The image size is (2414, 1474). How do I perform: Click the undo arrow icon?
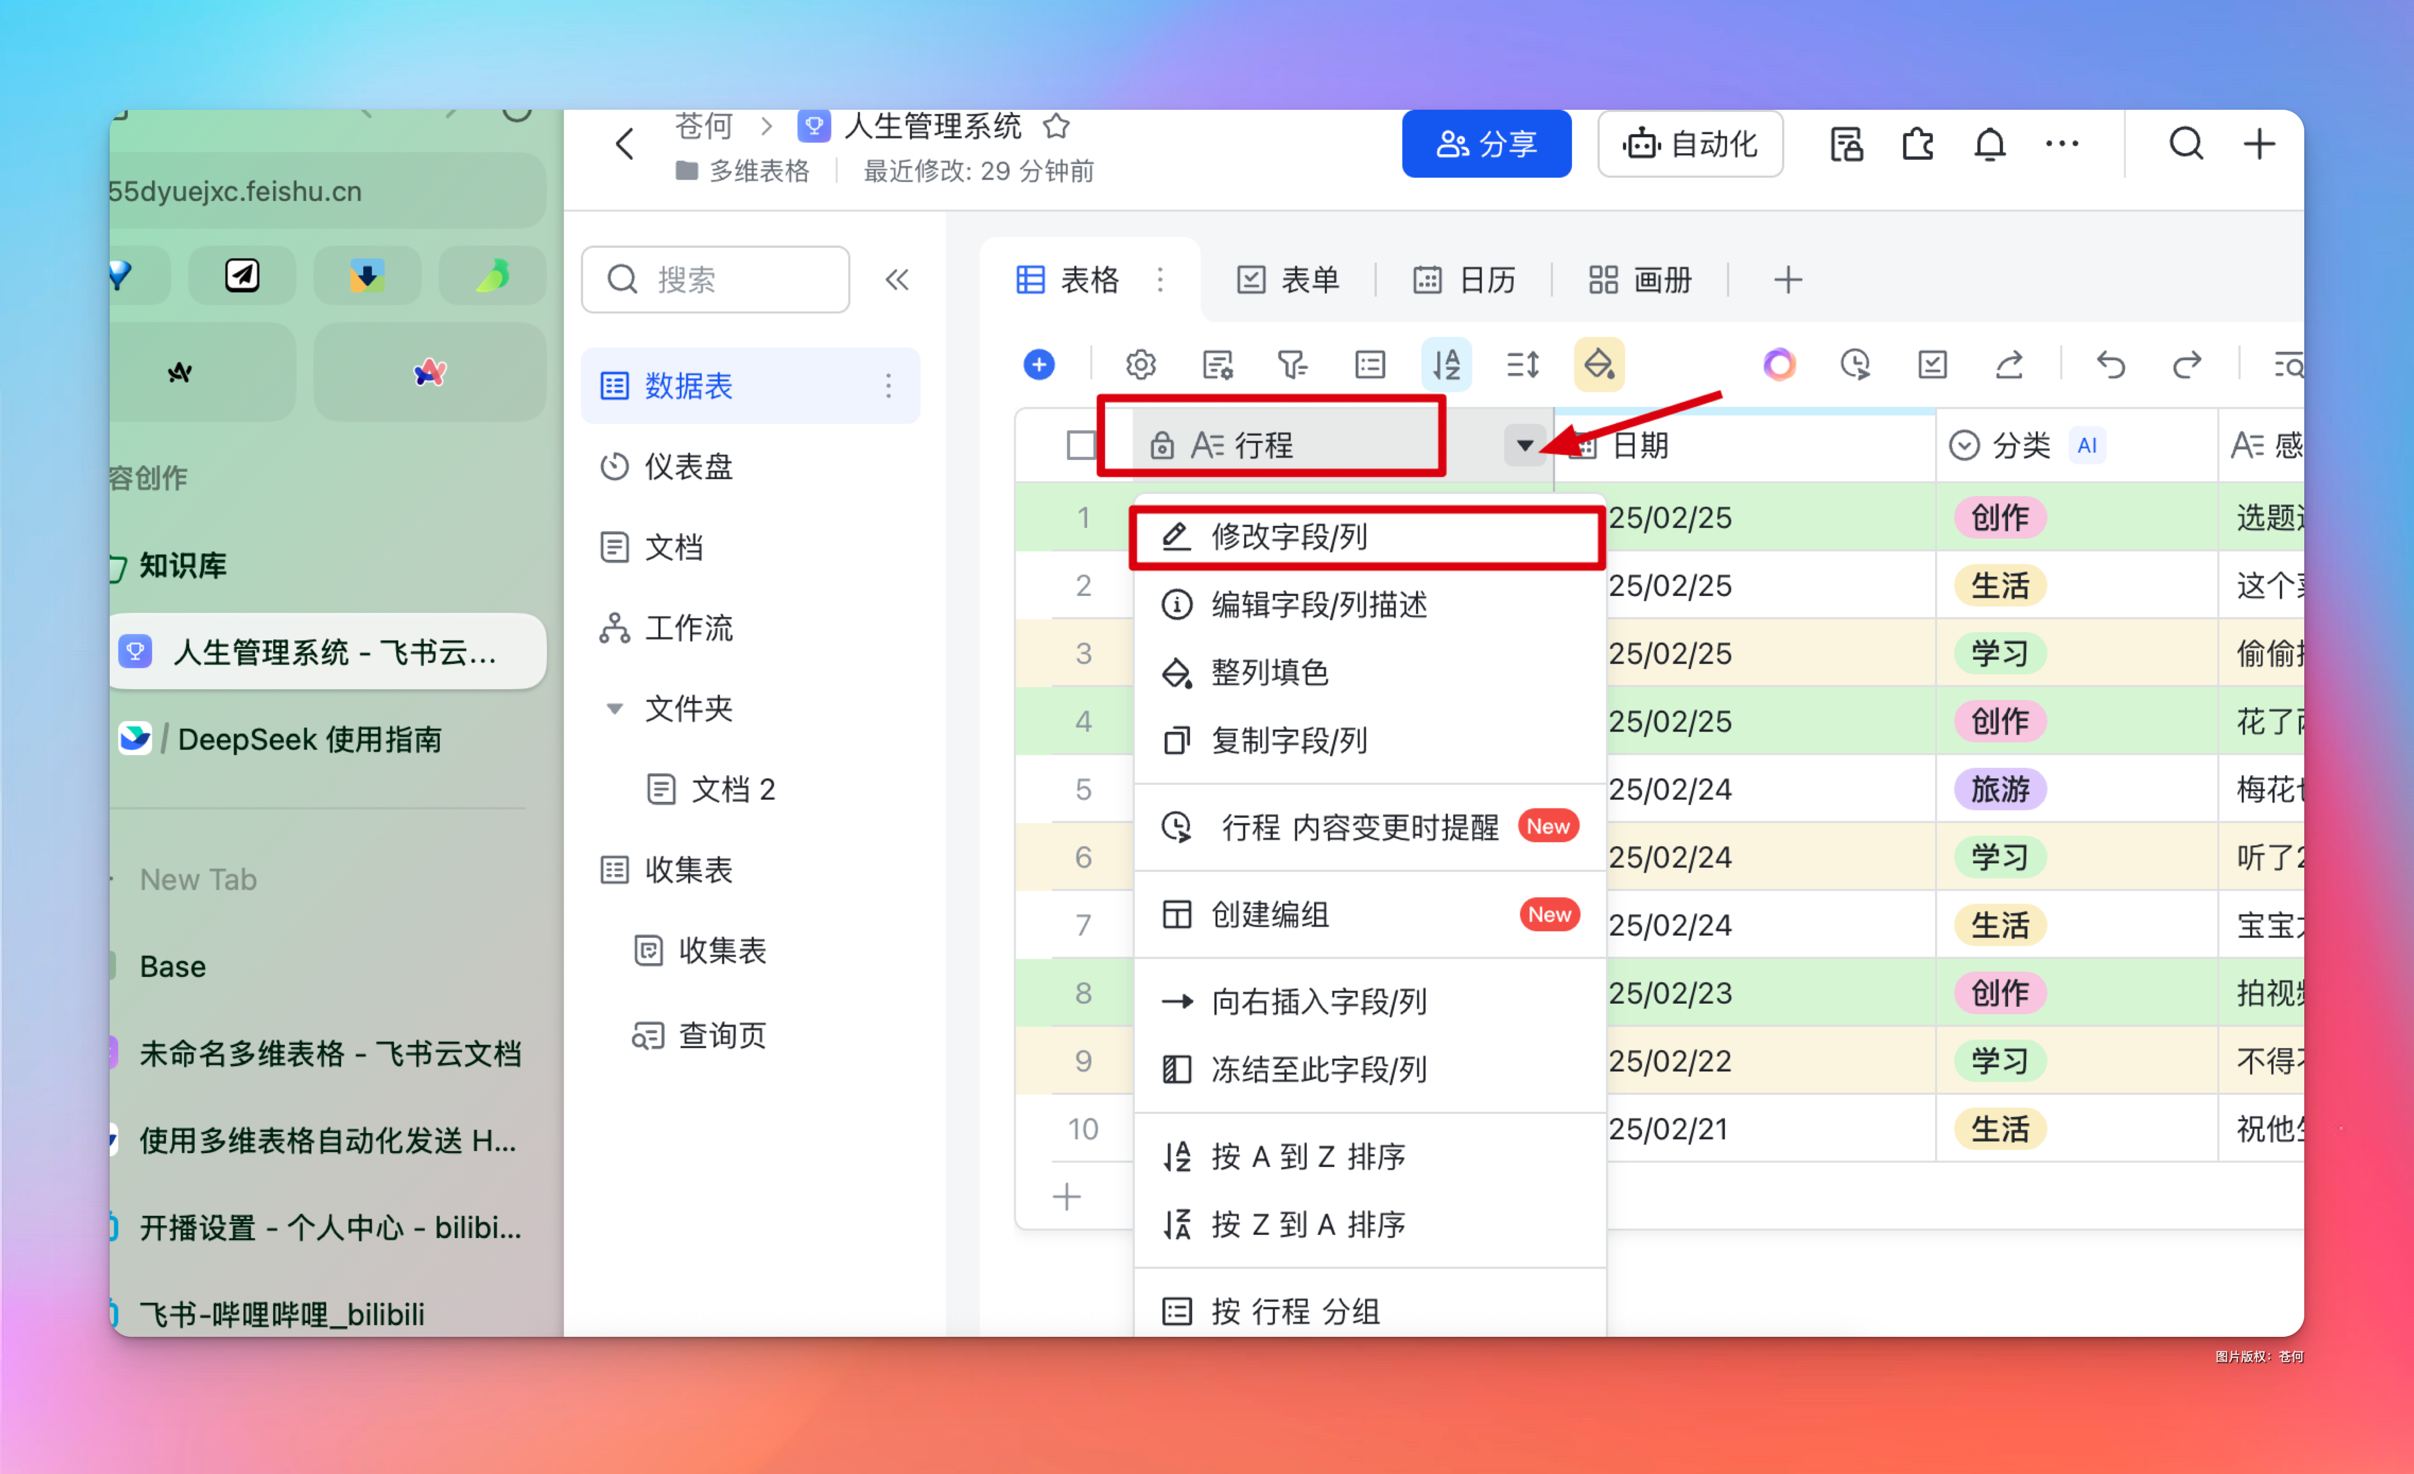pyautogui.click(x=2110, y=364)
